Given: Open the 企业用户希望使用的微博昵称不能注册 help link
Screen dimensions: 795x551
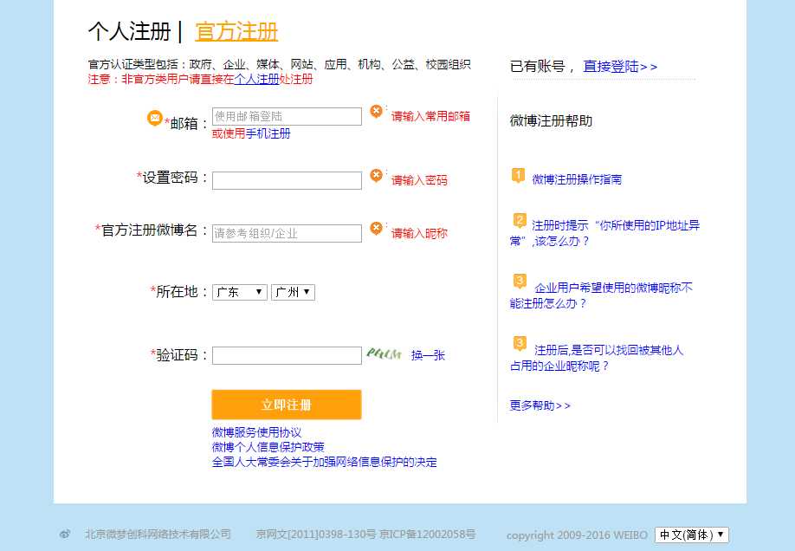Looking at the screenshot, I should (601, 295).
